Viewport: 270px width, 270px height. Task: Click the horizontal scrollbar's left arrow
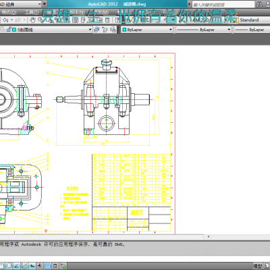pyautogui.click(x=209, y=237)
